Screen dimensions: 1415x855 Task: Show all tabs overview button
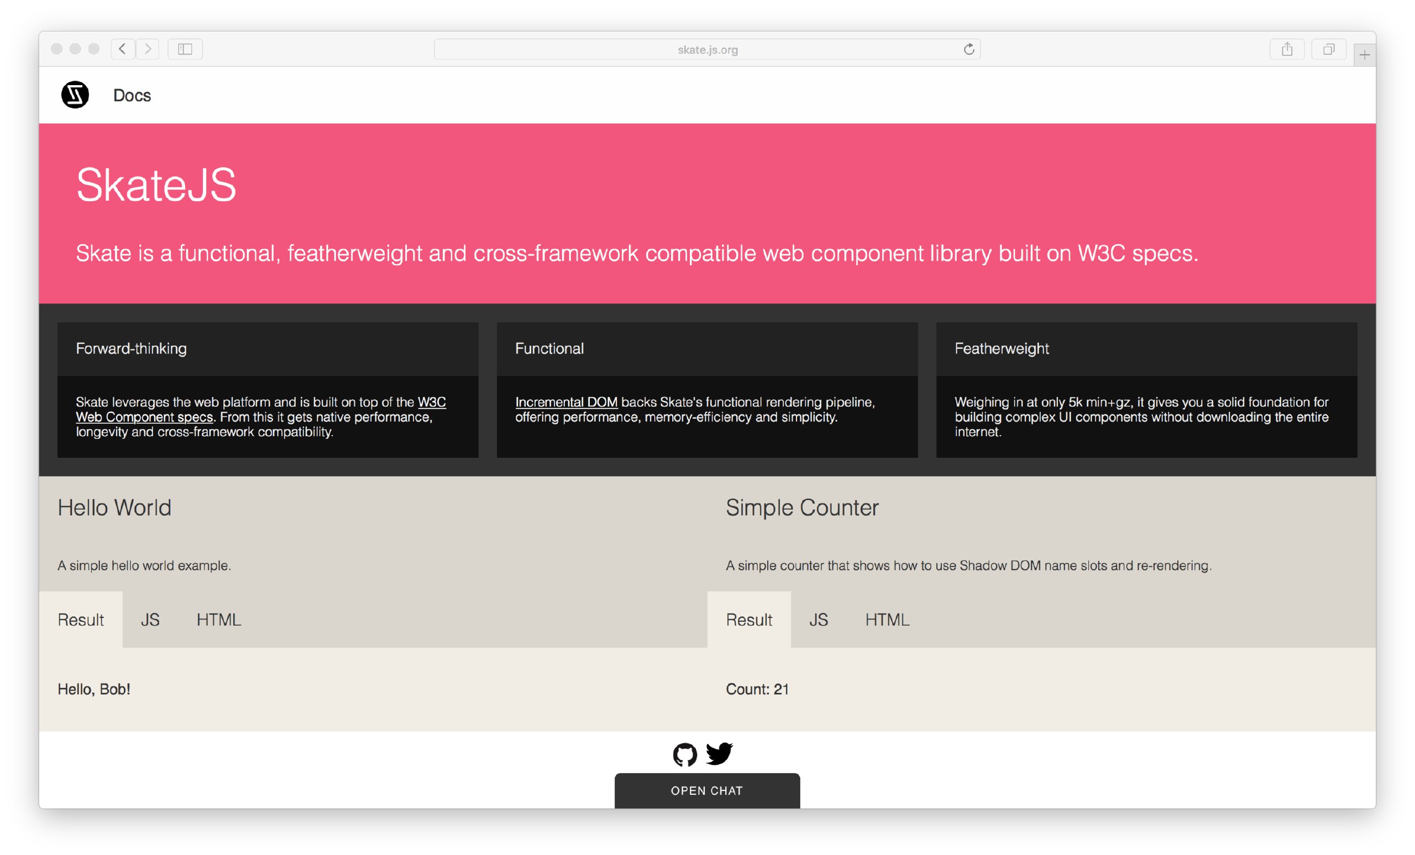coord(1329,49)
